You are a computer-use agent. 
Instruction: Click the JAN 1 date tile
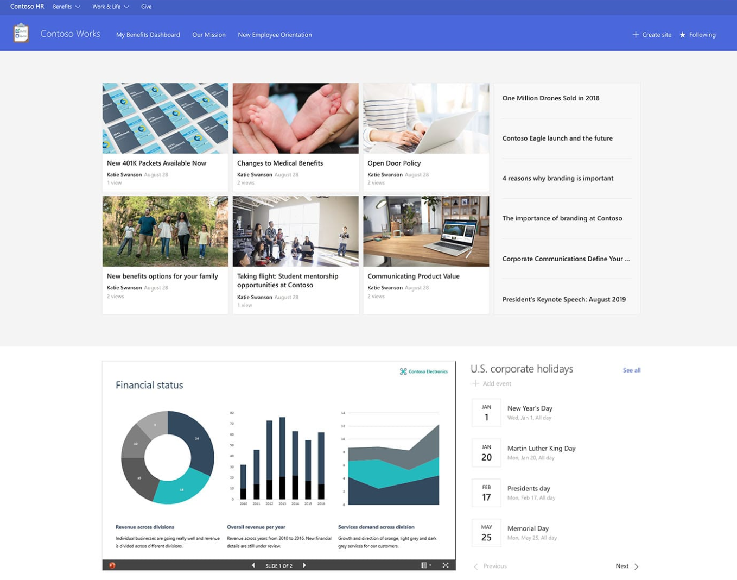click(x=486, y=413)
